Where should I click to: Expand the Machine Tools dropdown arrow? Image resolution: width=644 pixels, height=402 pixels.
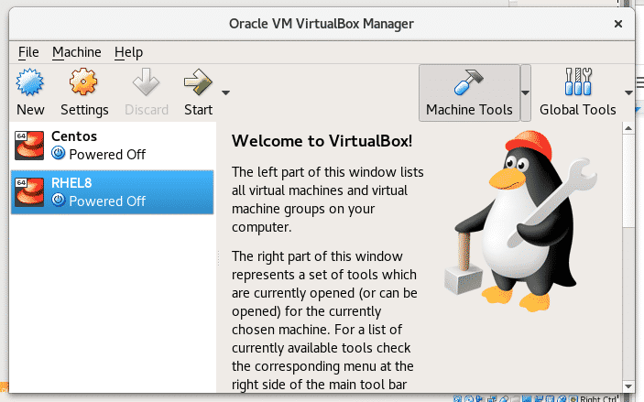pos(525,92)
